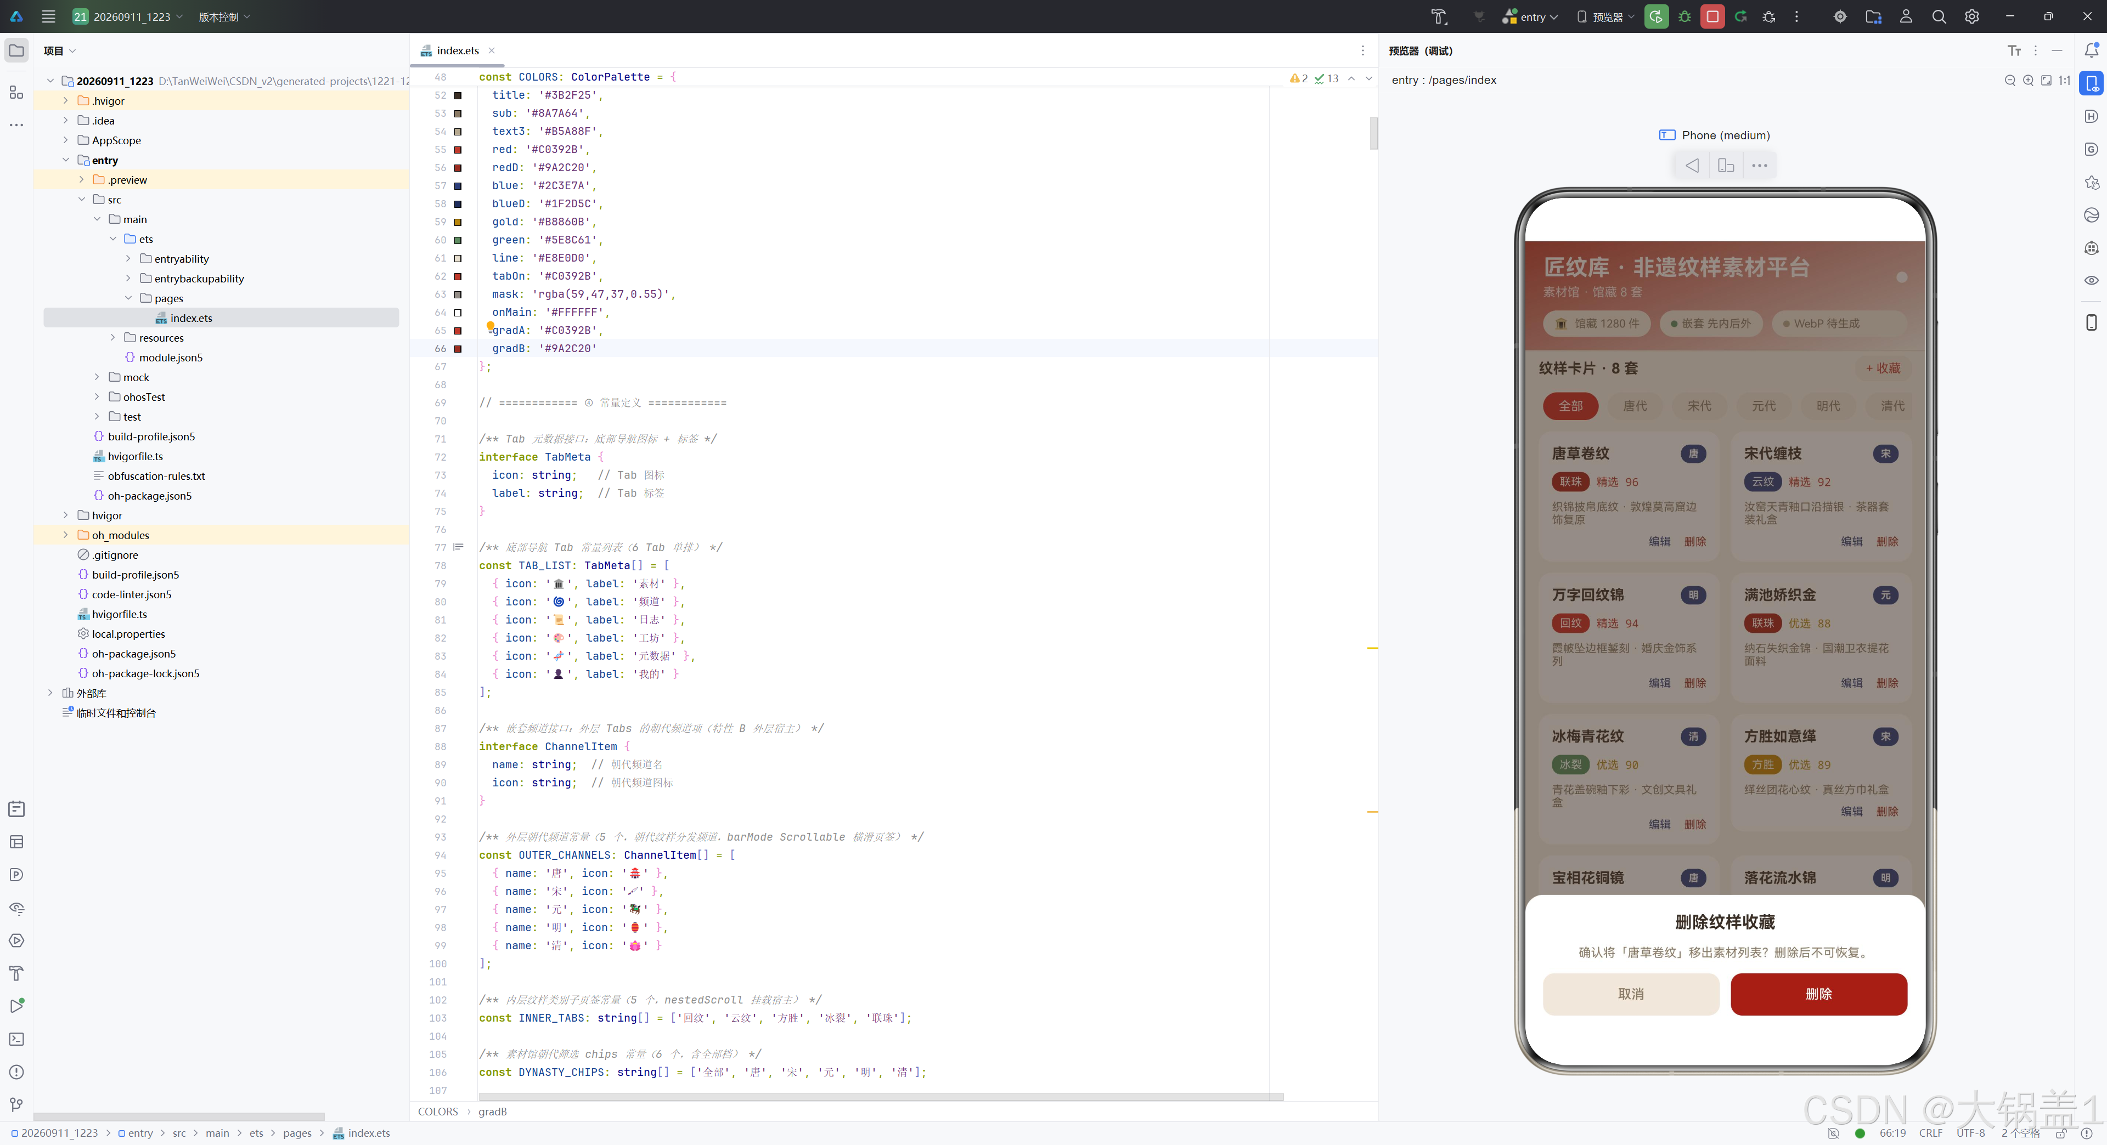The height and width of the screenshot is (1145, 2107).
Task: Open the 版本控制 dropdown
Action: click(225, 16)
